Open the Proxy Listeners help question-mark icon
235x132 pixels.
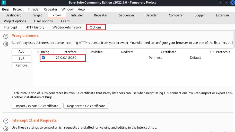click(x=6, y=36)
